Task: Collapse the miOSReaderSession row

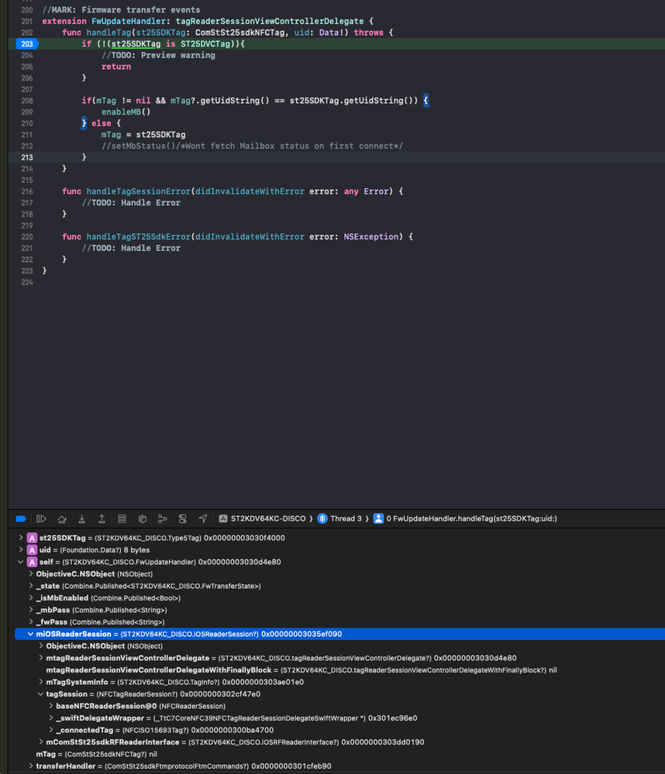Action: click(x=30, y=634)
